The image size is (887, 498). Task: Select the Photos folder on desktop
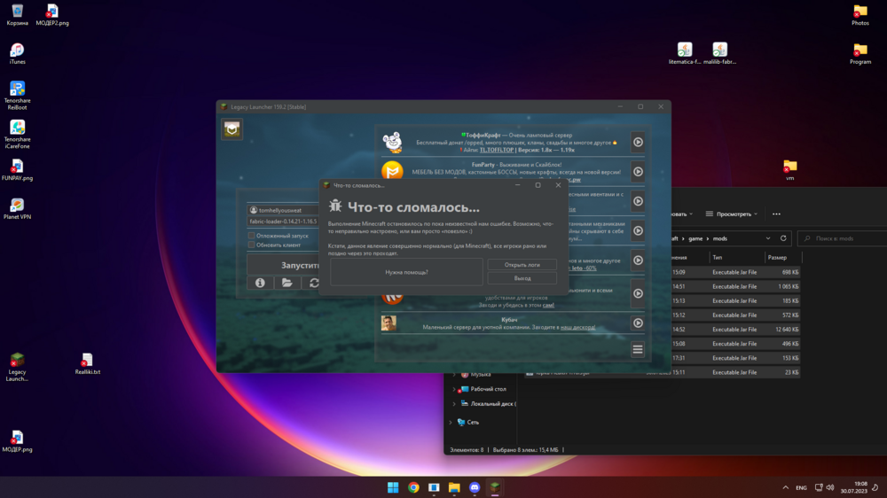pyautogui.click(x=860, y=15)
